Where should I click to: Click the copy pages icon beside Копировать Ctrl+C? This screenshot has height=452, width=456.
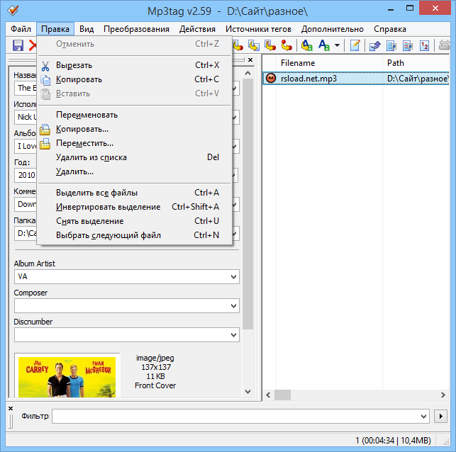click(45, 80)
